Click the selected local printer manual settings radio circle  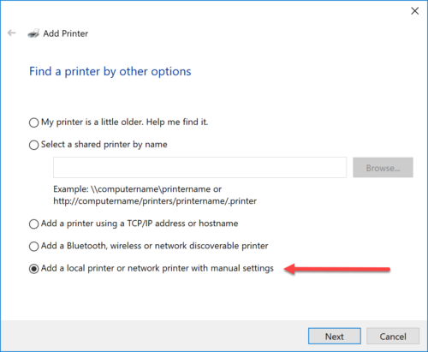tap(33, 269)
